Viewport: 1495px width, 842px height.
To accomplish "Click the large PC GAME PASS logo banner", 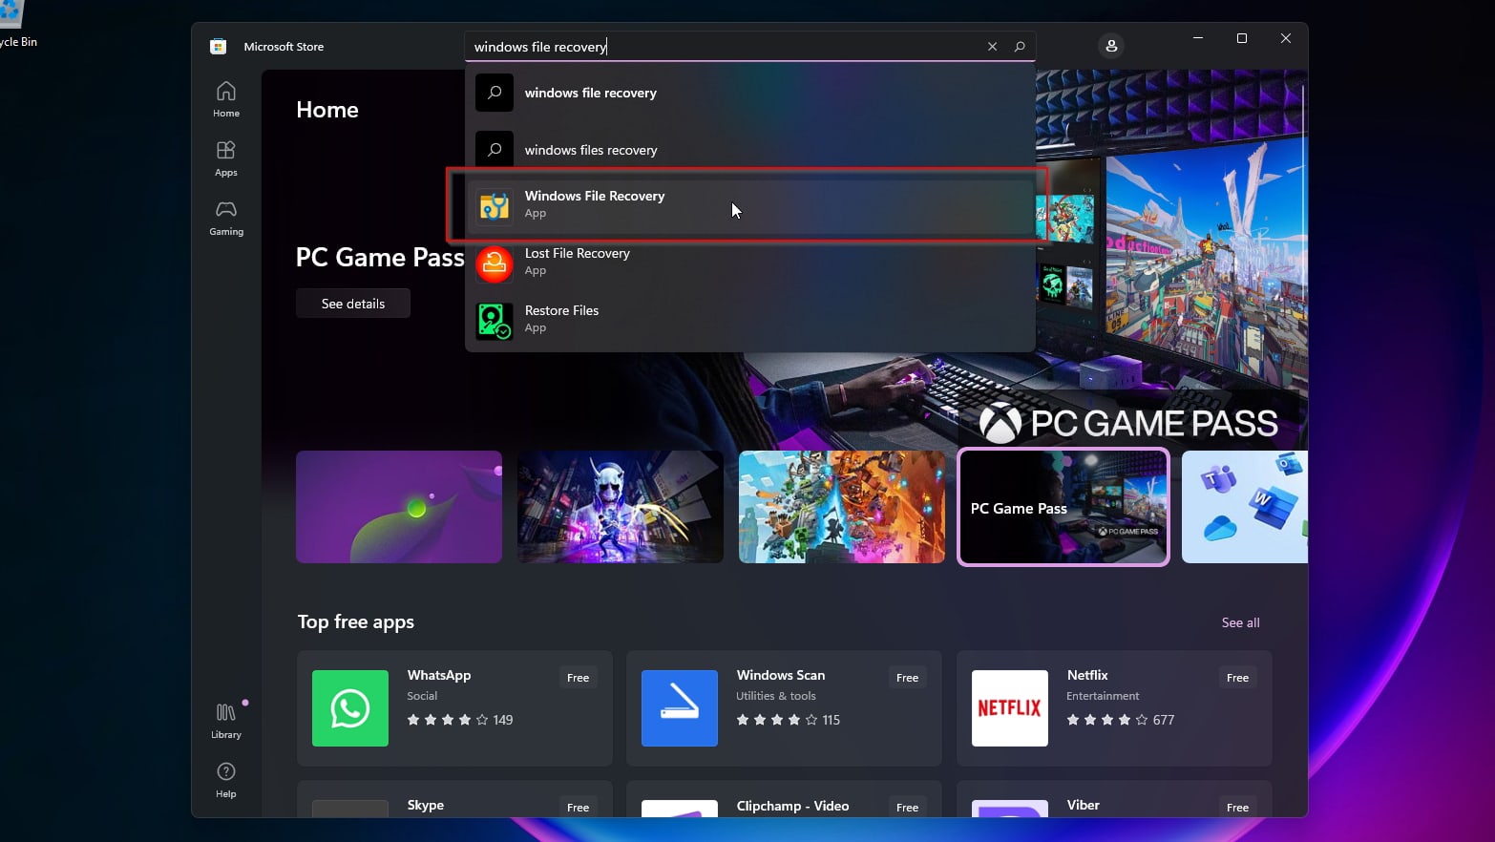I will coord(1128,423).
